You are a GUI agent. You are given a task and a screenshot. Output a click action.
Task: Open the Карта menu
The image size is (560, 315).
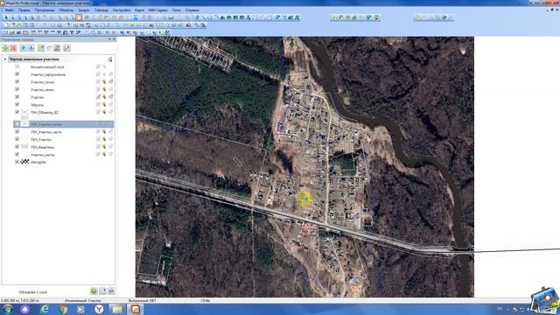click(140, 10)
